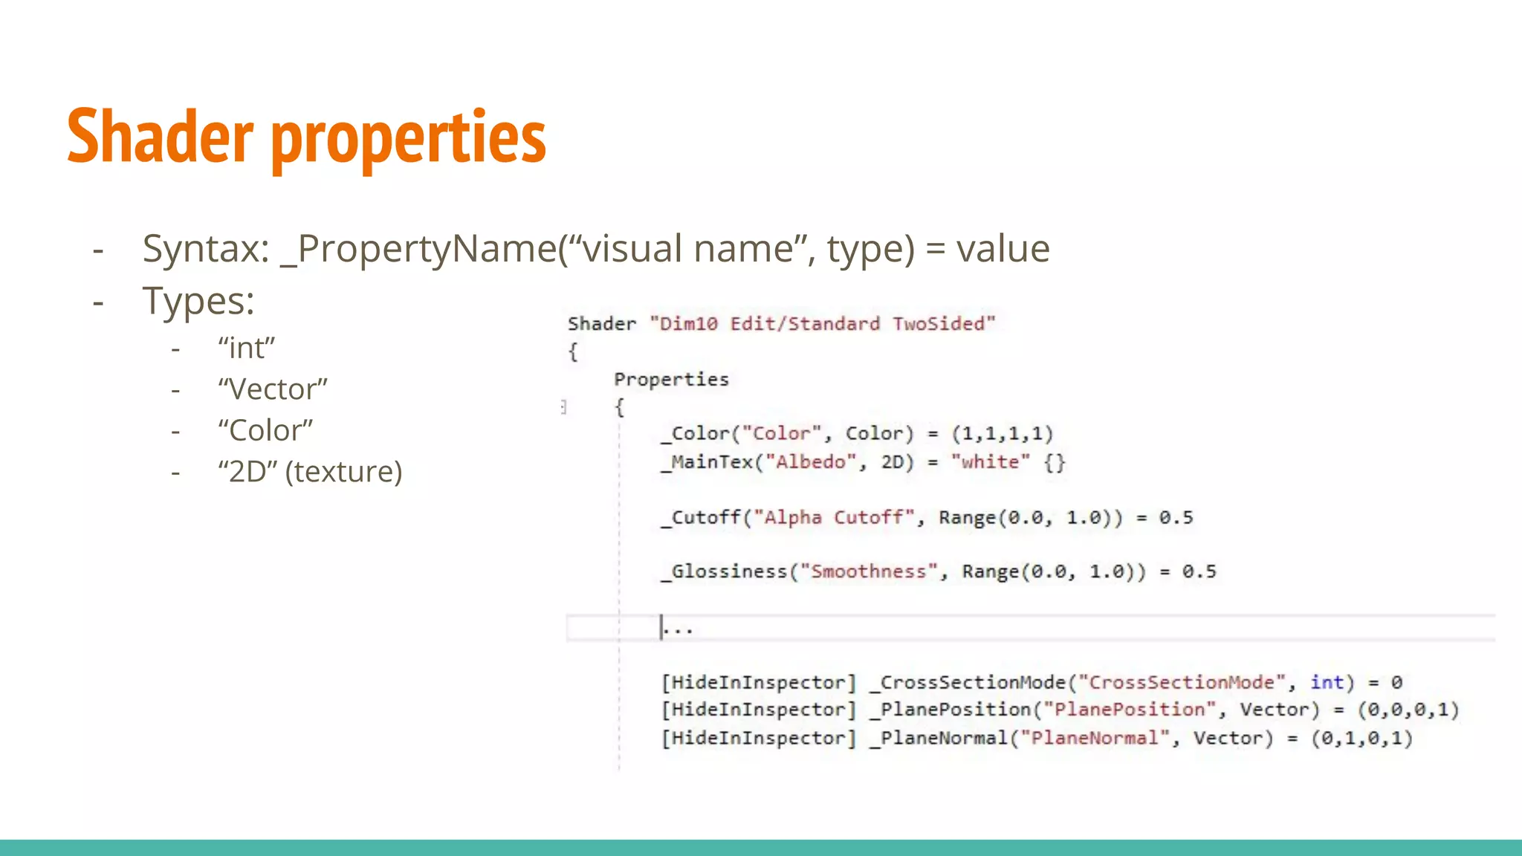
Task: Select the "Color" type bullet
Action: (x=265, y=431)
